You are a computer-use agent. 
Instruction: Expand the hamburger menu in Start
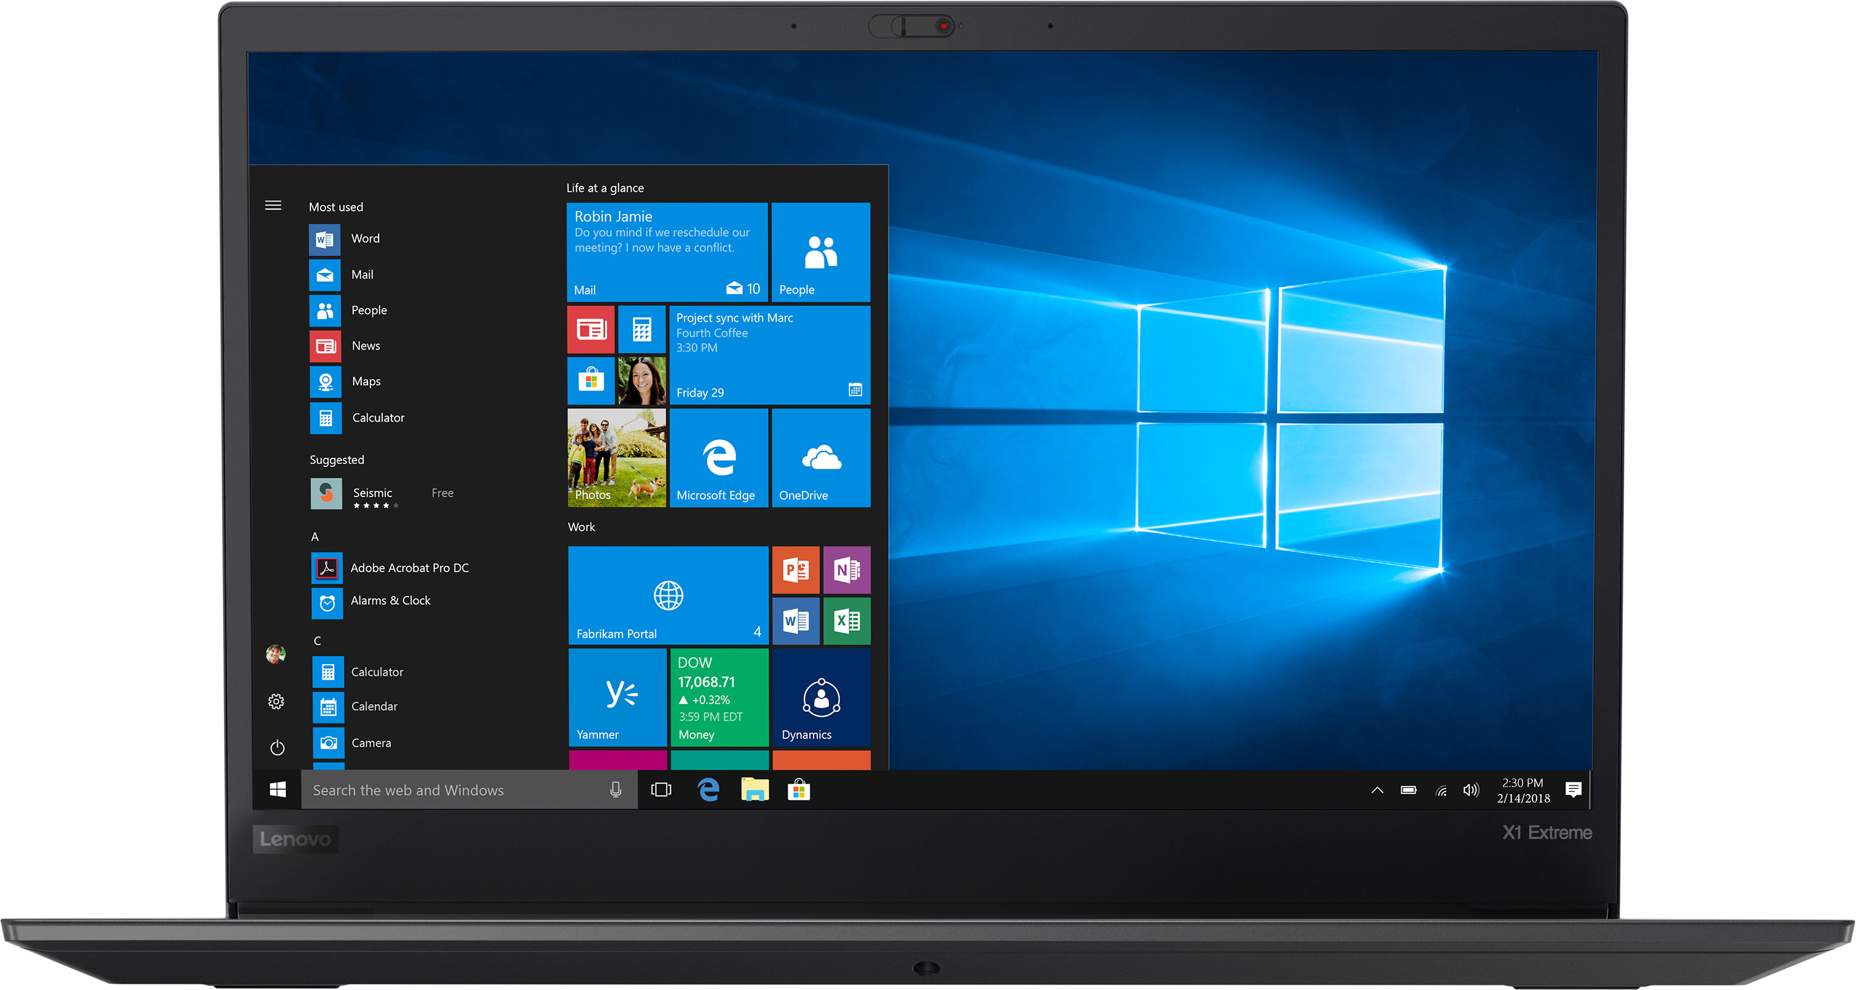click(x=273, y=206)
